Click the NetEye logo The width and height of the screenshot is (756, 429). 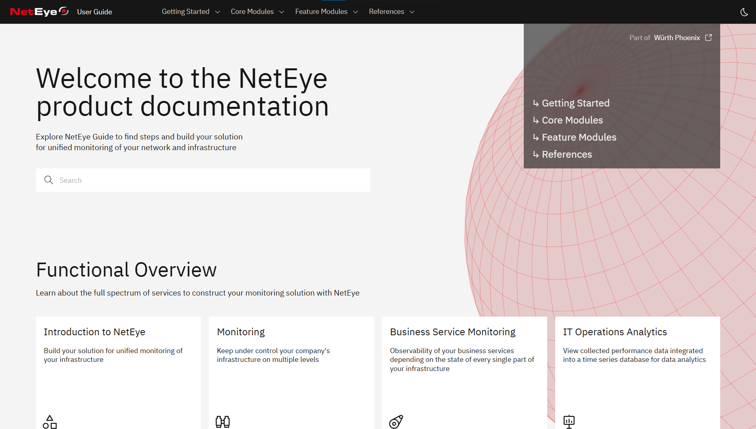click(39, 12)
